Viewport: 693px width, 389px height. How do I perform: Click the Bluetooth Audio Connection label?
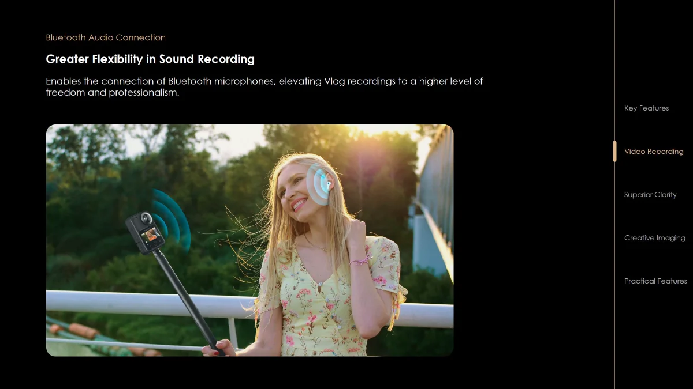[106, 37]
